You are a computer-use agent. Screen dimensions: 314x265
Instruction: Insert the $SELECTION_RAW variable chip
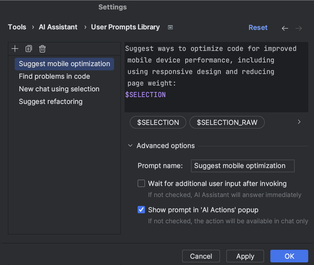click(x=227, y=122)
